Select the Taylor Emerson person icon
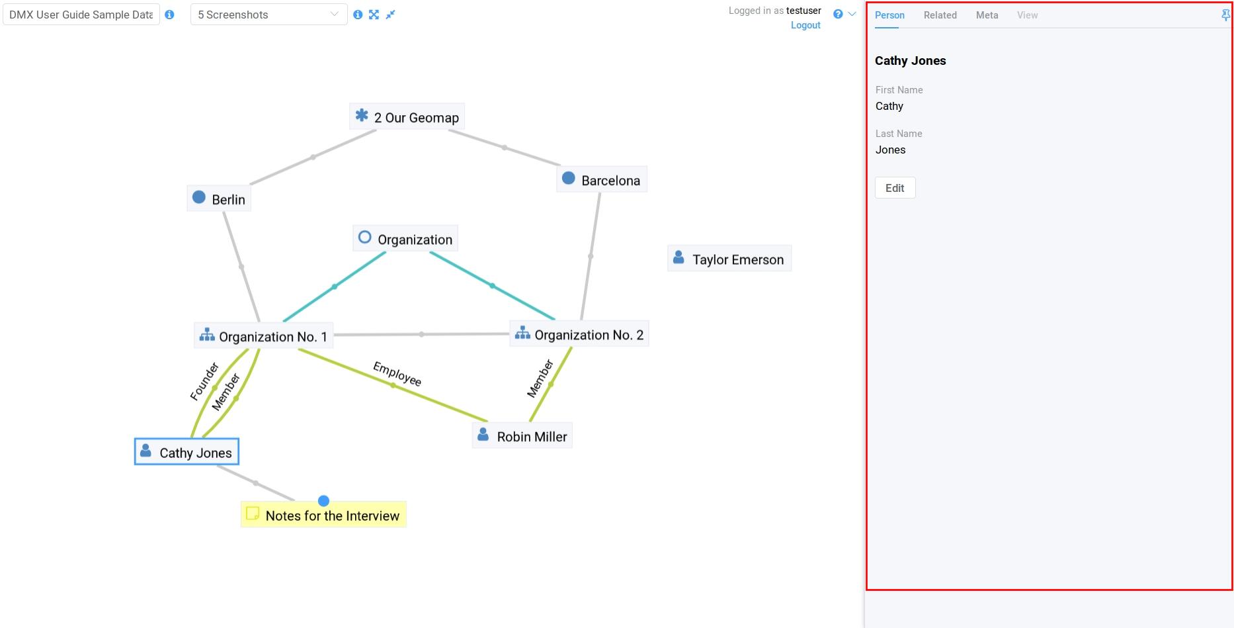 (x=679, y=258)
